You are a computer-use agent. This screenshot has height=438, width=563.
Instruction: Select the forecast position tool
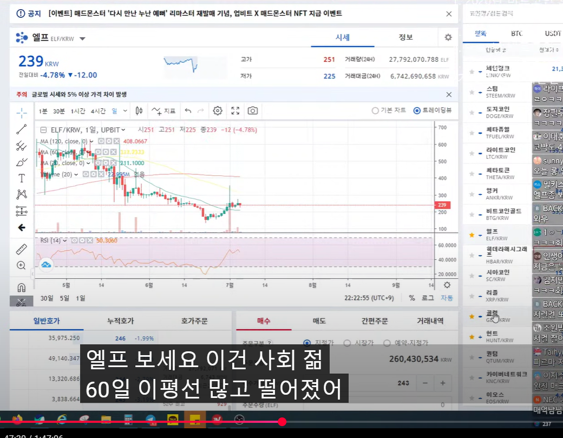tap(22, 211)
